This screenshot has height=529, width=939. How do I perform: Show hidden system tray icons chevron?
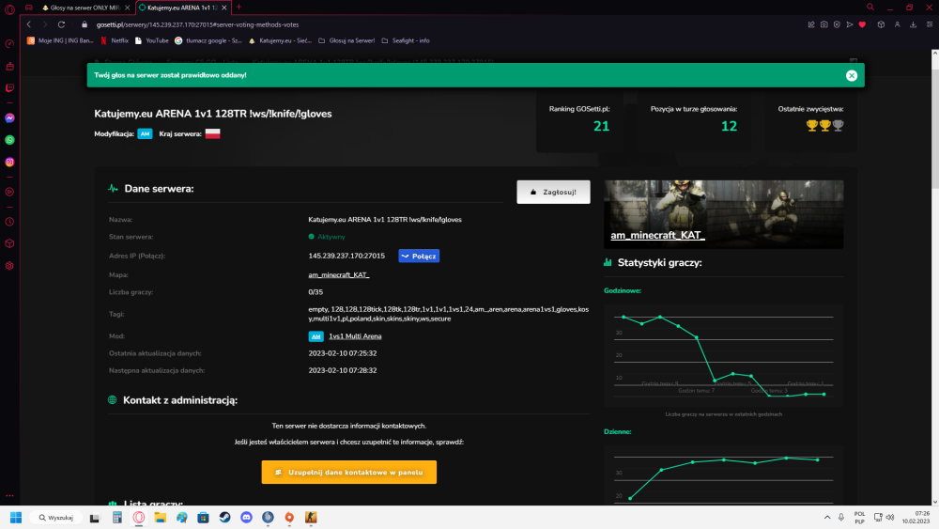coord(827,518)
